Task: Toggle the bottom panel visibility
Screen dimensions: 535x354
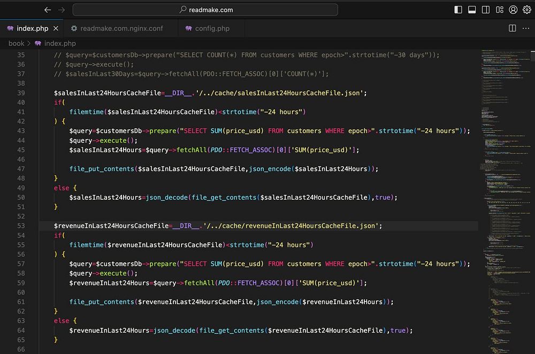Action: coord(472,10)
